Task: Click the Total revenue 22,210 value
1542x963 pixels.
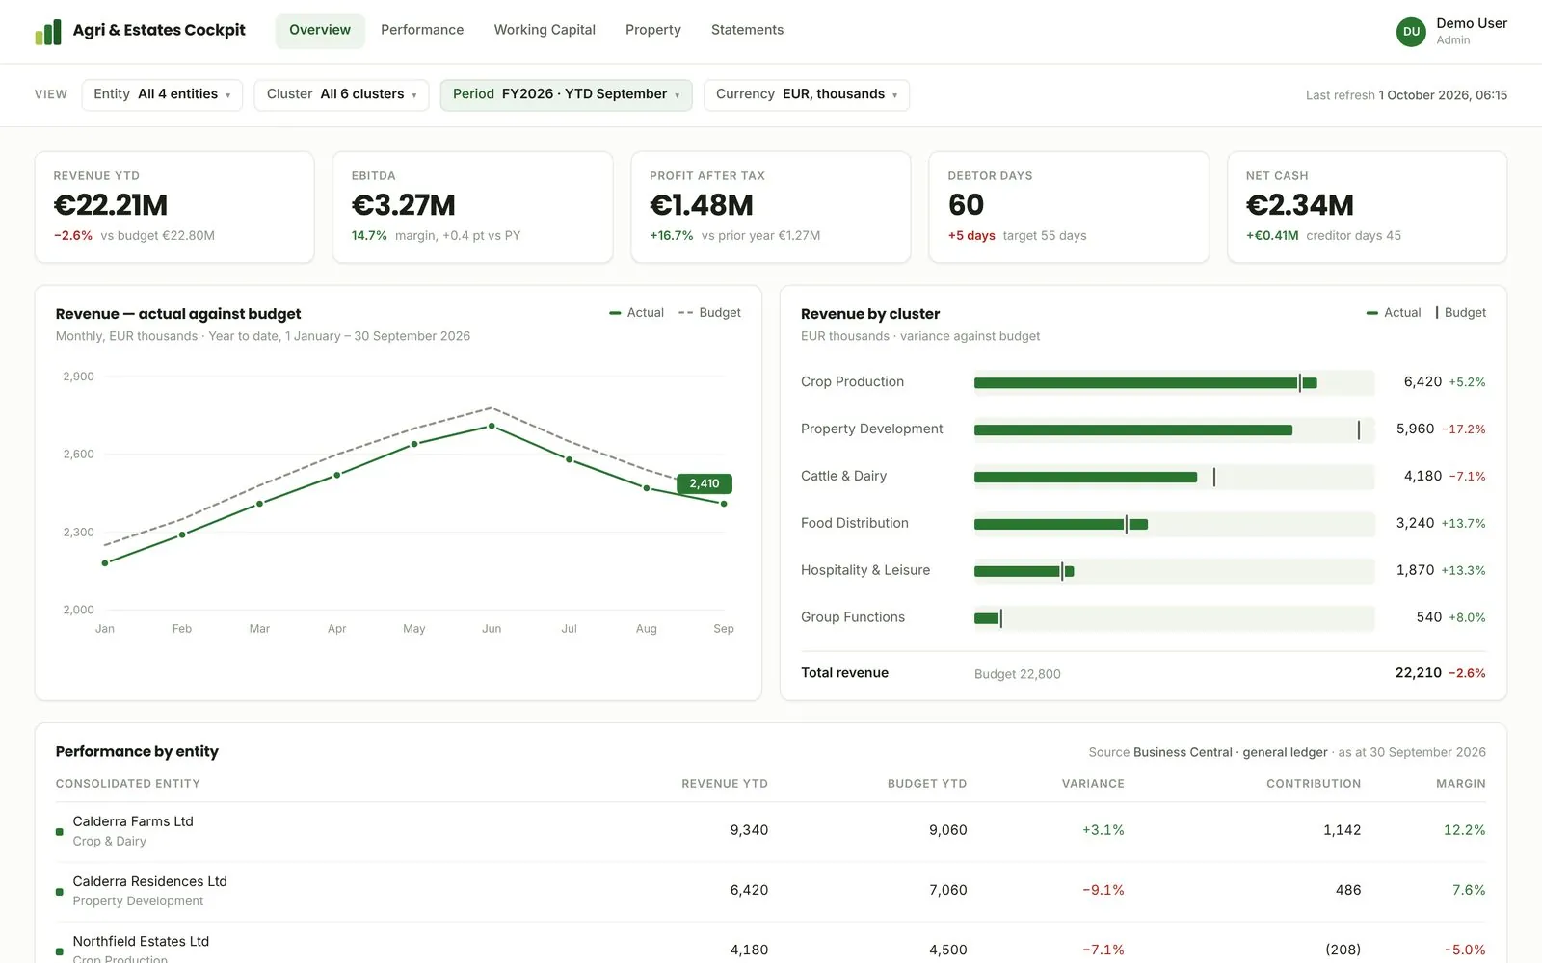Action: point(1419,673)
